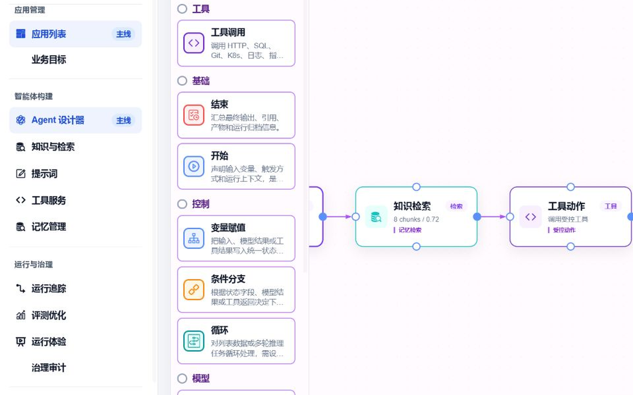The image size is (633, 395).
Task: Click left input port of 工具动作 node
Action: click(x=510, y=216)
